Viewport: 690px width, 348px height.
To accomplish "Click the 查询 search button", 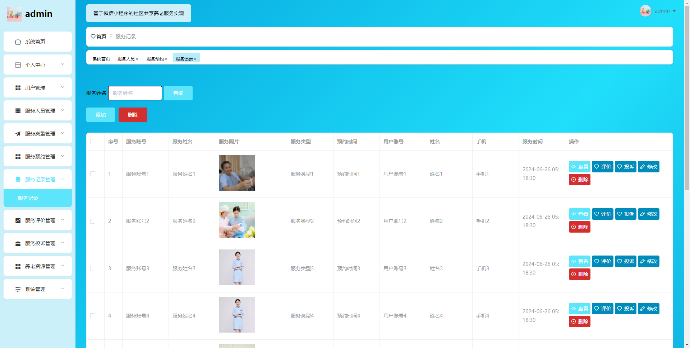I will pos(178,93).
